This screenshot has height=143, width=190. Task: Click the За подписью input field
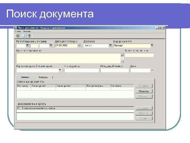[82, 70]
